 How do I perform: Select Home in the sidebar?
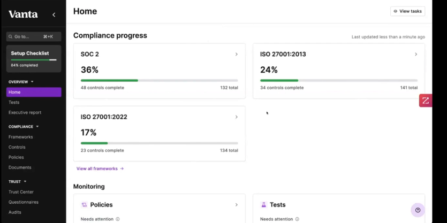click(x=34, y=92)
